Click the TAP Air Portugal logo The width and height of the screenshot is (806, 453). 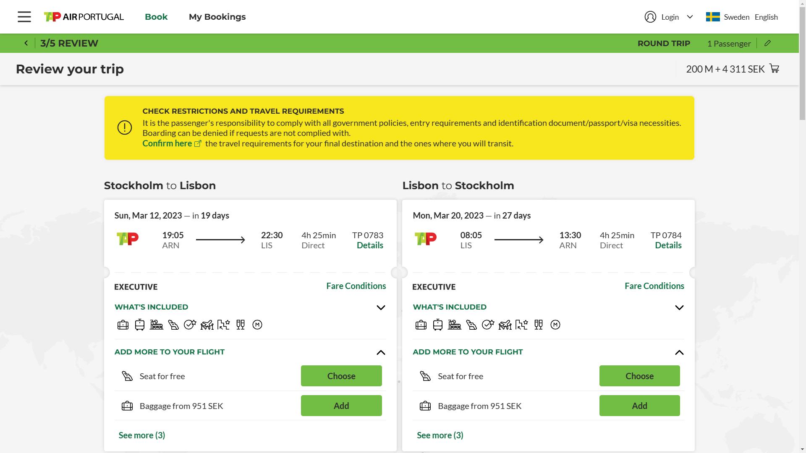click(84, 17)
